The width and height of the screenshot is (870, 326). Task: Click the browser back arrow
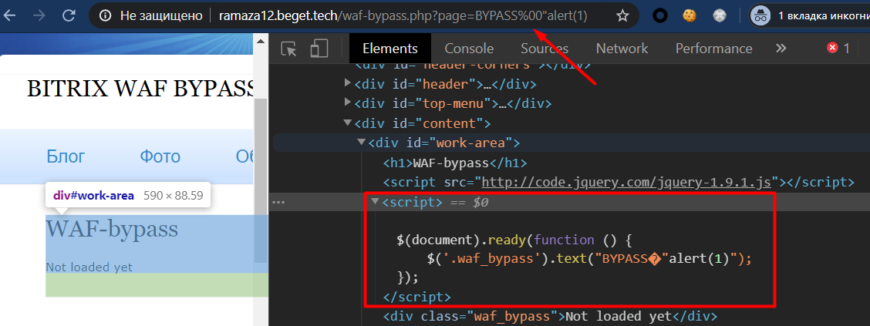click(9, 16)
